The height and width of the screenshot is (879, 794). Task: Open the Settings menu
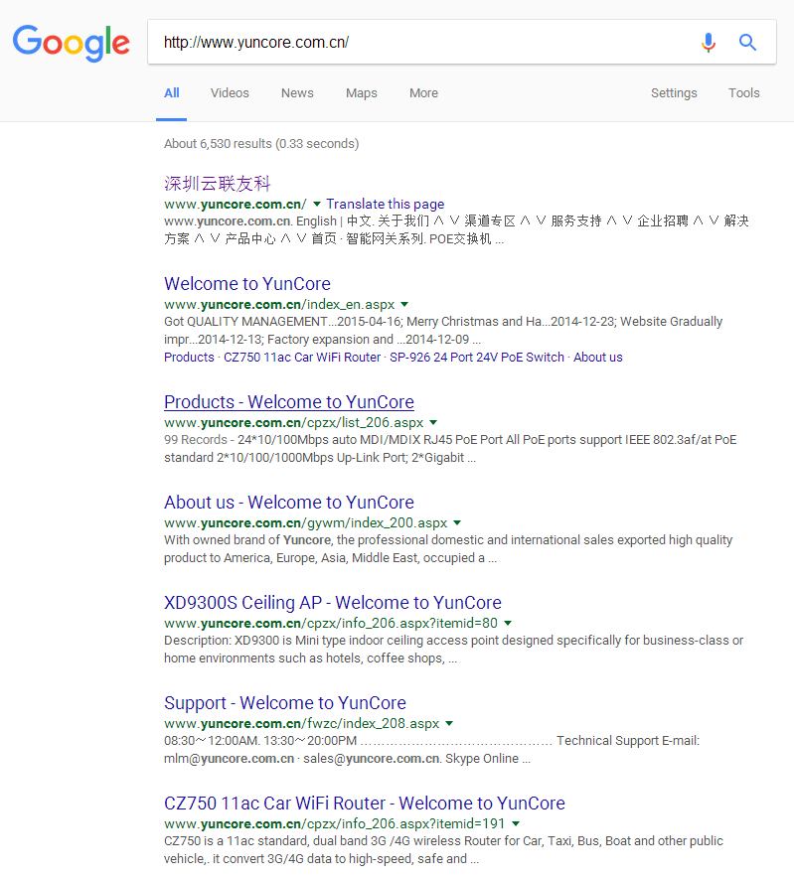[x=674, y=93]
